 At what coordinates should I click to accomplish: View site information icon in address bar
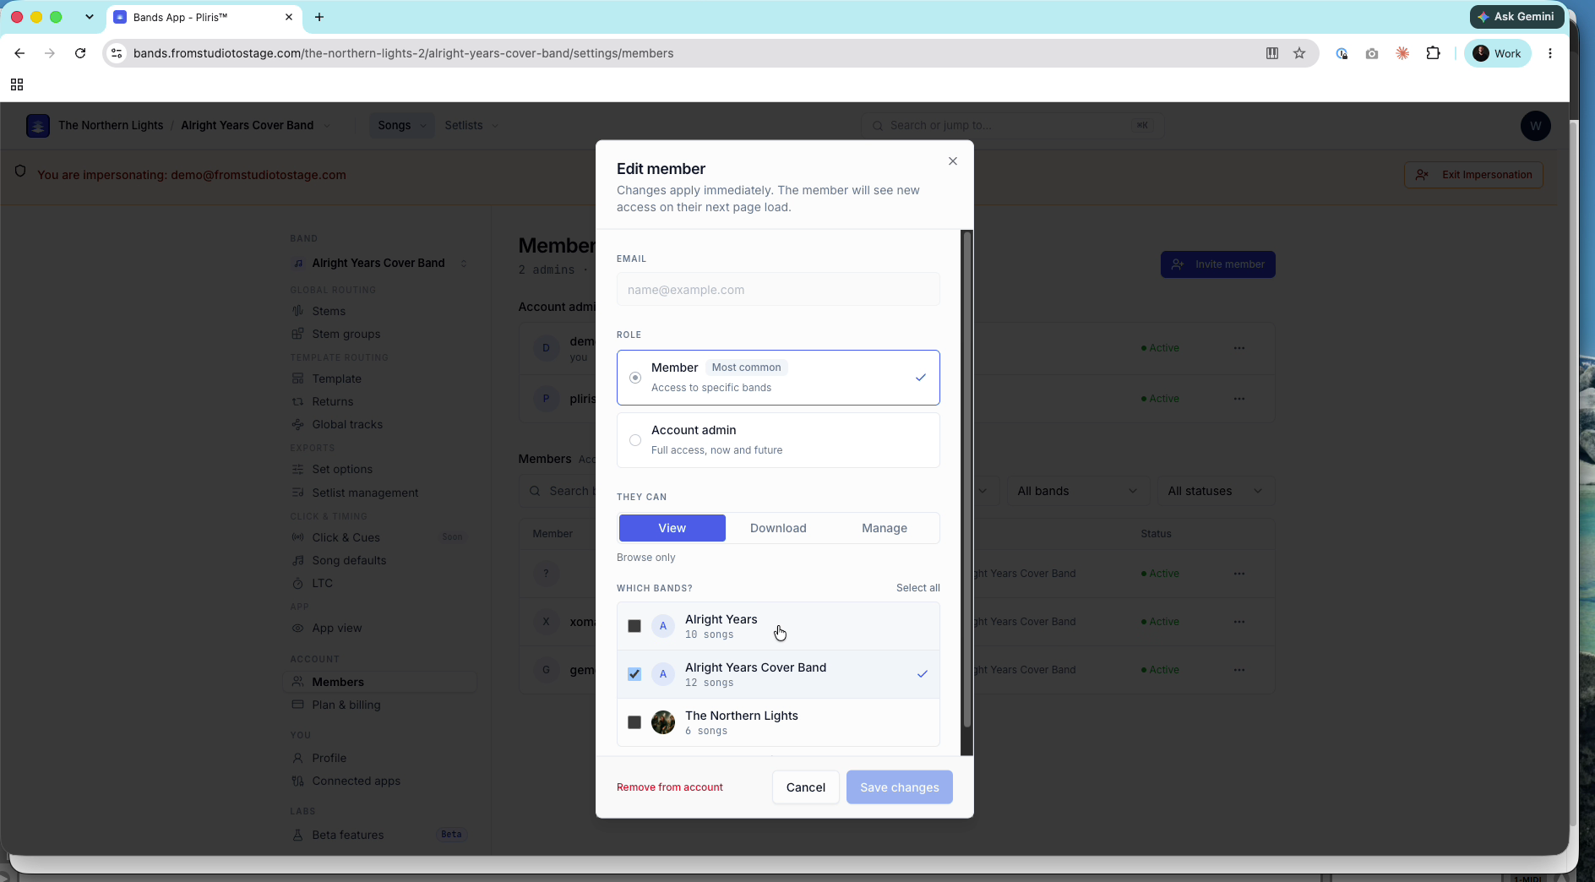click(x=117, y=53)
